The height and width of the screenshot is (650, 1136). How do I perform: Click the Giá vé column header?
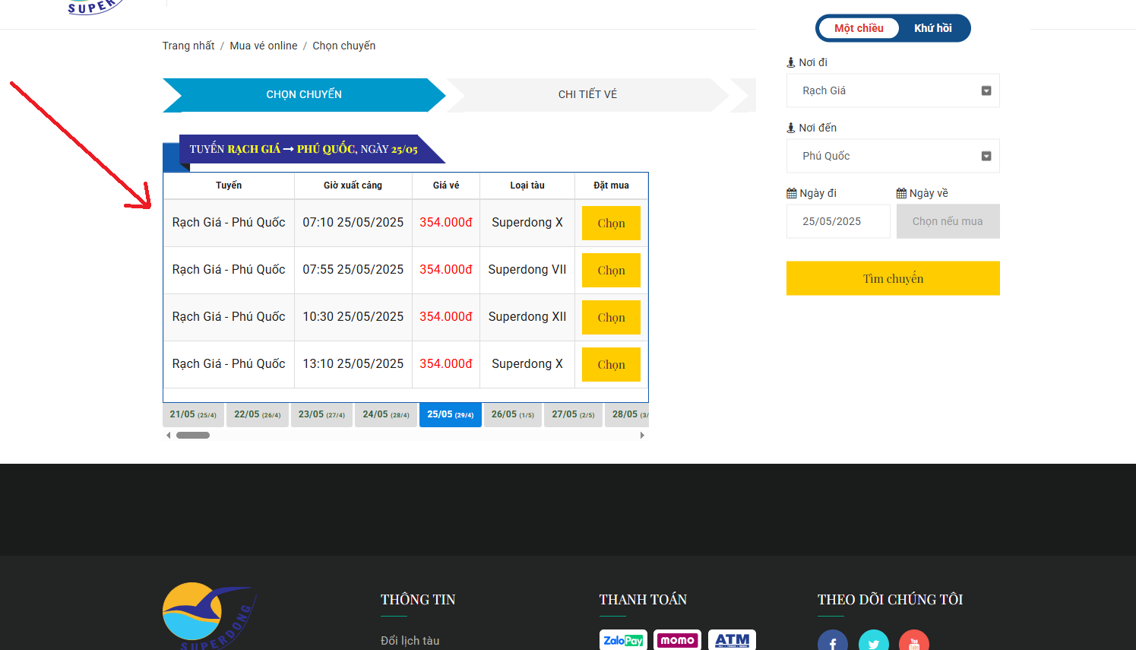pyautogui.click(x=446, y=185)
